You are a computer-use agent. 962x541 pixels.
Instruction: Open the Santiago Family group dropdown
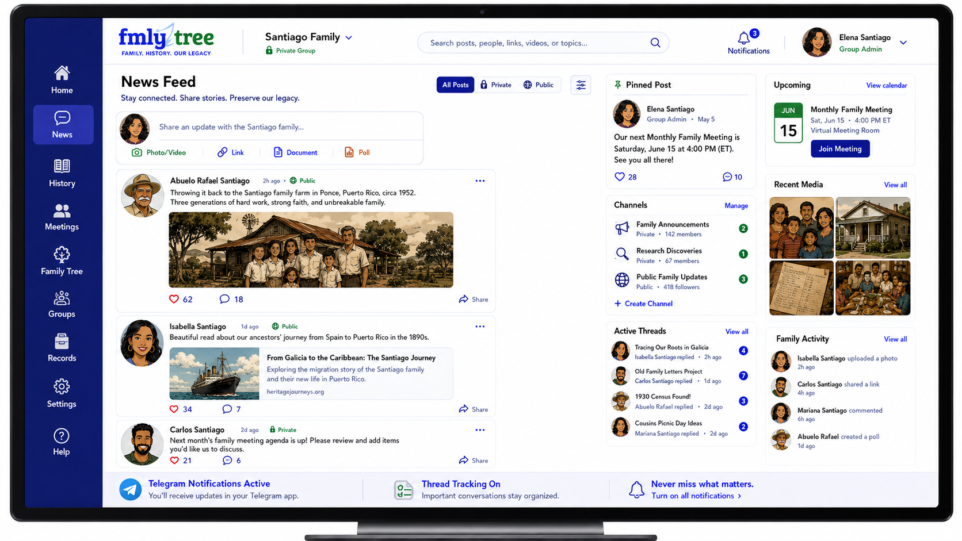click(x=308, y=37)
